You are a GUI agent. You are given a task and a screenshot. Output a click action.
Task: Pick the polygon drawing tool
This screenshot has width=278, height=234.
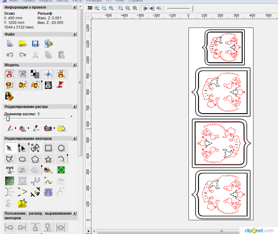[35, 159]
